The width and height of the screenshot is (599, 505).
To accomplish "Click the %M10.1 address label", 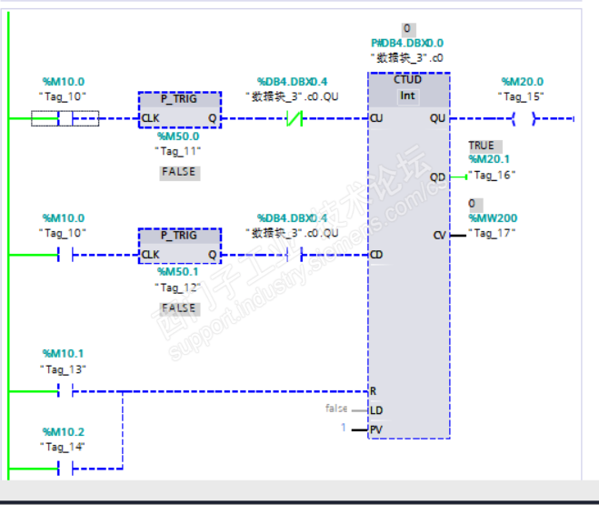I will point(63,354).
